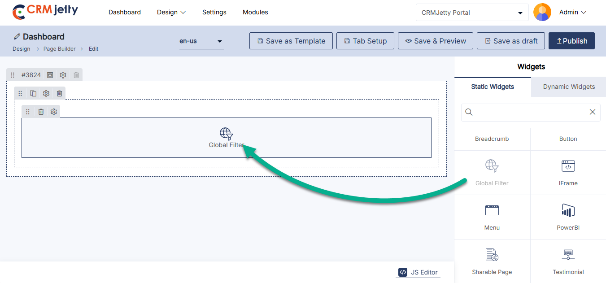Select the IFrame widget icon

[568, 166]
